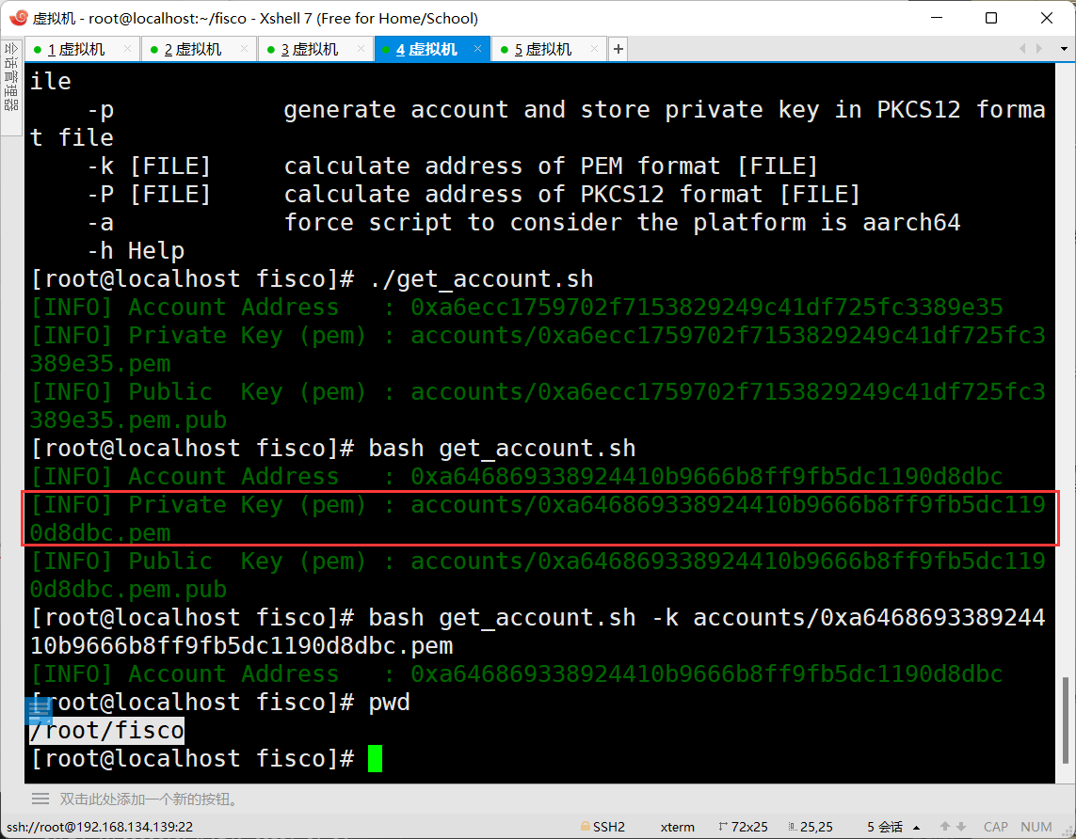Click the tab bar's right scroll arrow
The height and width of the screenshot is (839, 1076).
tap(1039, 49)
